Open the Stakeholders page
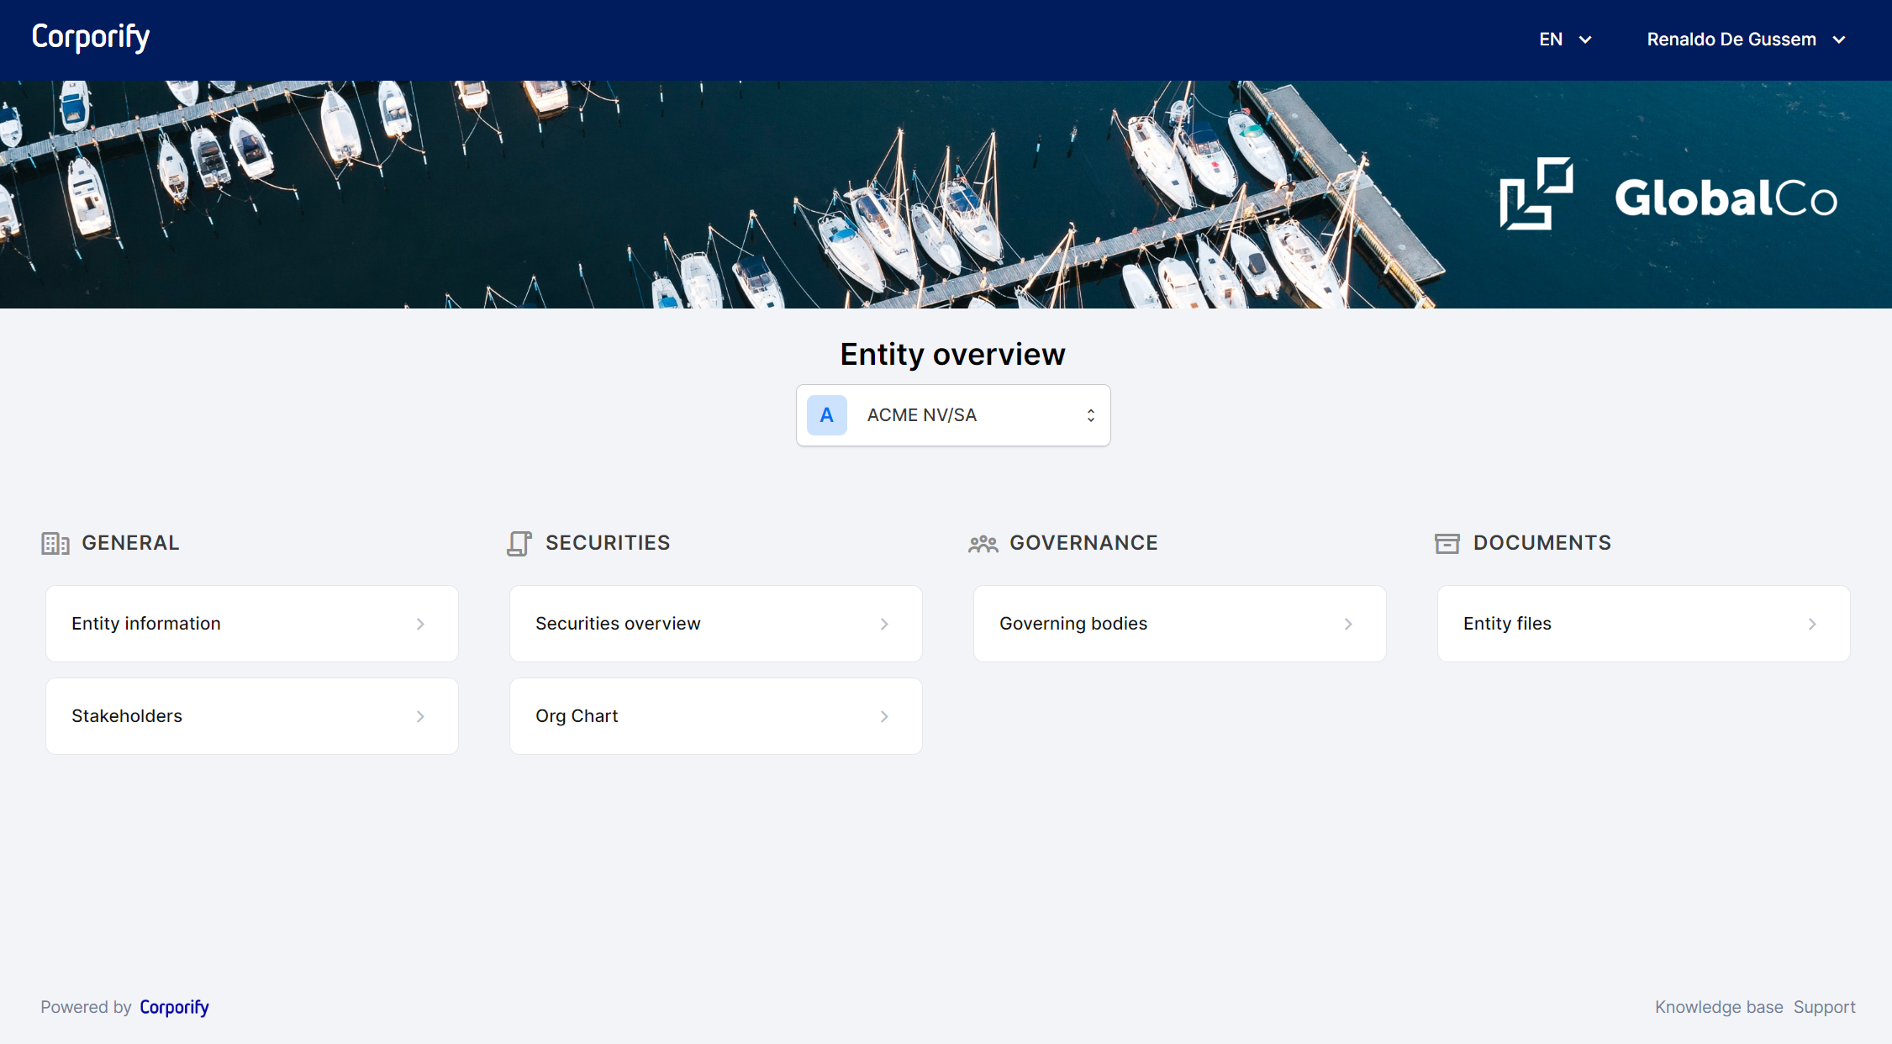Viewport: 1892px width, 1044px height. tap(251, 715)
